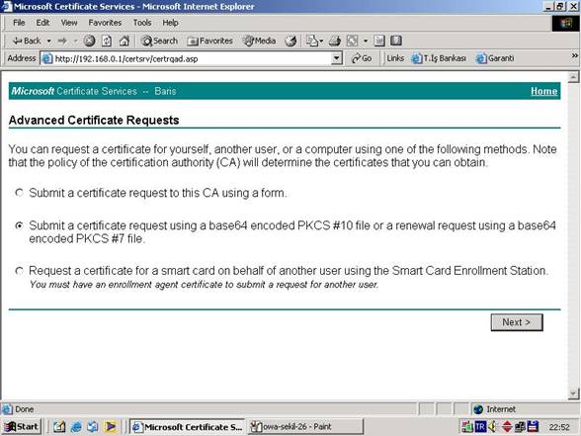Click the 22:52 system clock
The image size is (581, 436).
click(559, 427)
